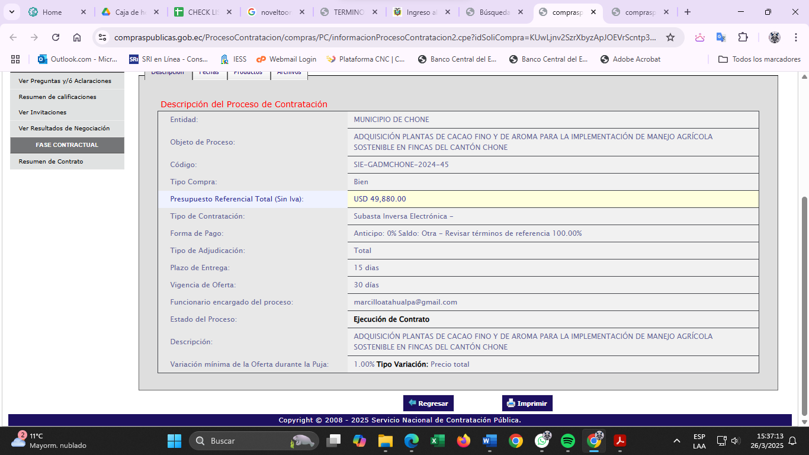
Task: Reload the page
Action: point(56,37)
